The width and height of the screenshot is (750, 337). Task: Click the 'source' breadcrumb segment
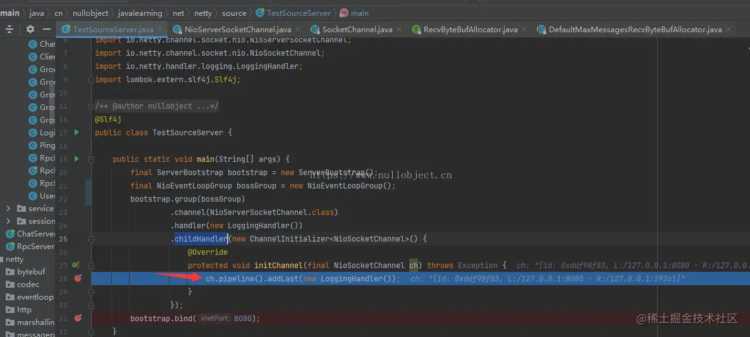pos(235,13)
